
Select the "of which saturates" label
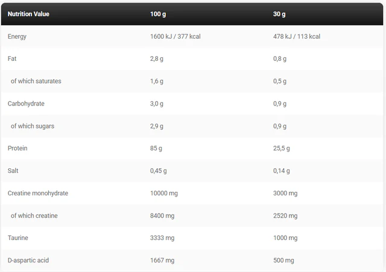(x=36, y=81)
